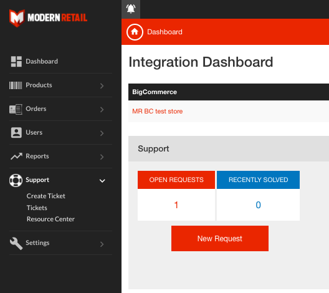This screenshot has height=293, width=329.
Task: Click the New Request button
Action: (x=220, y=238)
